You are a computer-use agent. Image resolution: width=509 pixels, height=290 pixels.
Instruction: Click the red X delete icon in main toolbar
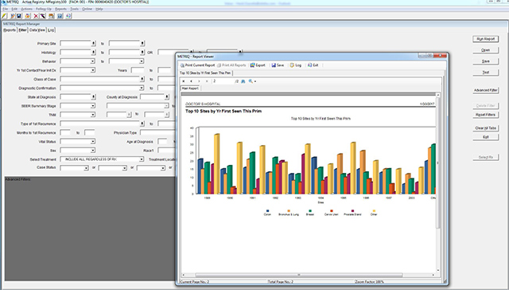[x=36, y=16]
